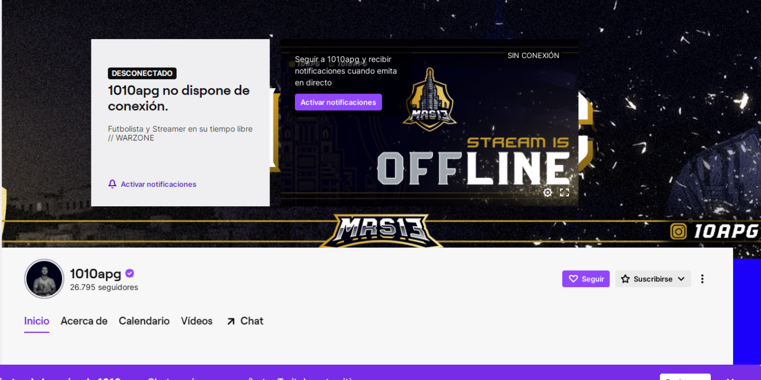Open the player settings gear icon

pos(547,193)
